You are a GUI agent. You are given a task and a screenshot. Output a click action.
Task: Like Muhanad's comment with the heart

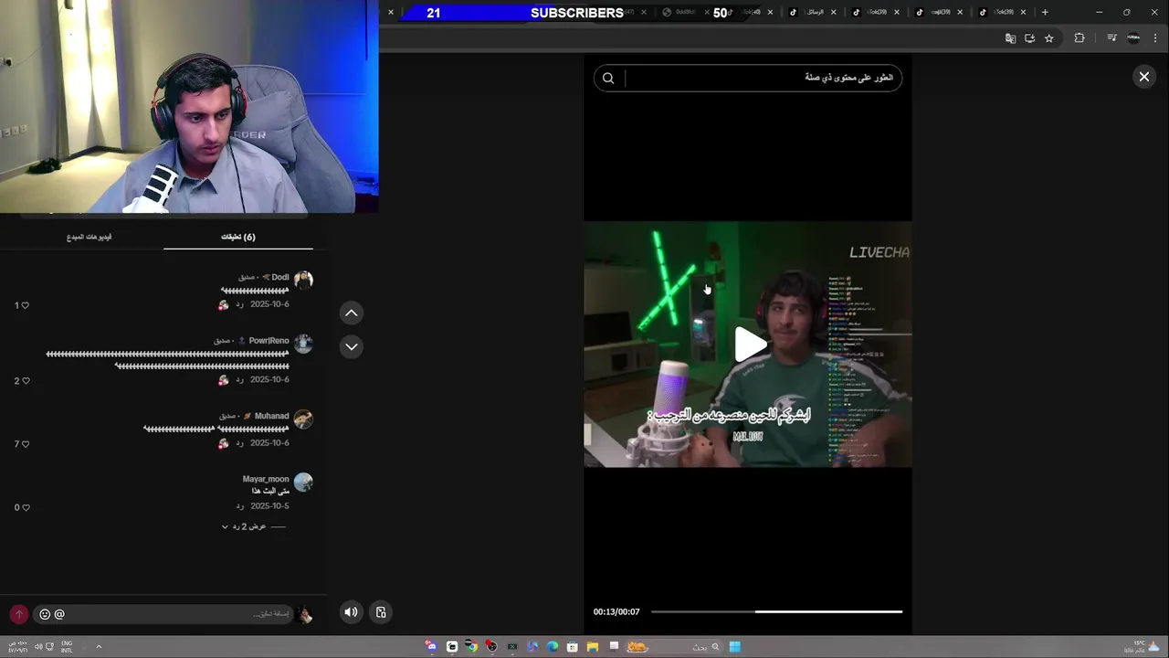tap(25, 444)
